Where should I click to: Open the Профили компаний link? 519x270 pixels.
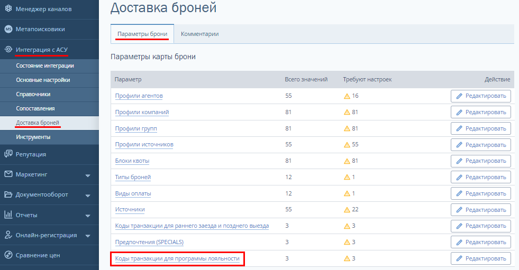pos(142,112)
